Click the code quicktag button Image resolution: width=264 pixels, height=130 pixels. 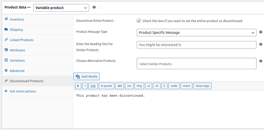coord(174,86)
